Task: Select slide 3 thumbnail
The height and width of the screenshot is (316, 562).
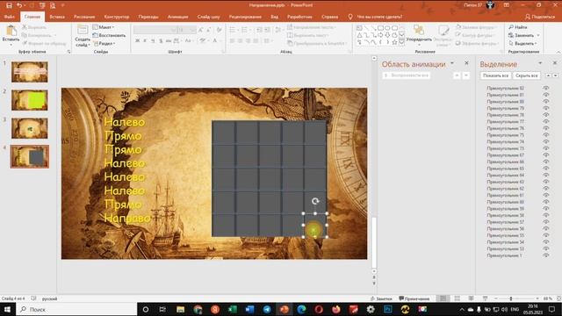Action: (x=29, y=128)
